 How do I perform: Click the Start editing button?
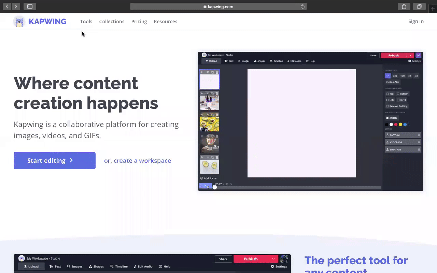point(55,160)
